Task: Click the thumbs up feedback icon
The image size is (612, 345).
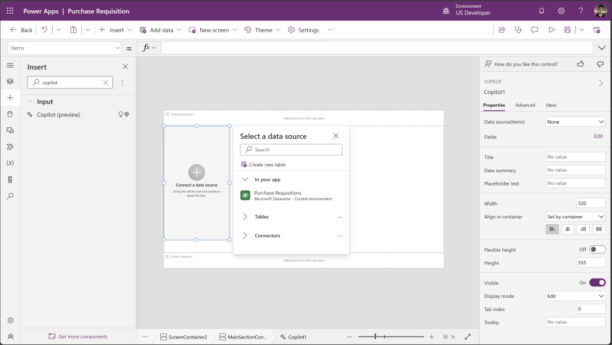Action: [580, 64]
